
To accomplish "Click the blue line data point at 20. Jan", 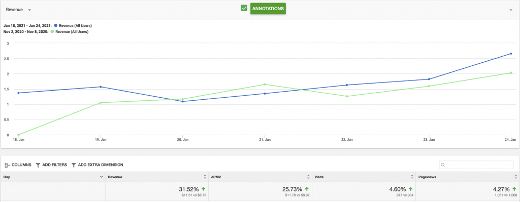I will coord(183,101).
